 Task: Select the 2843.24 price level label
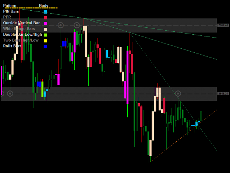223,94
